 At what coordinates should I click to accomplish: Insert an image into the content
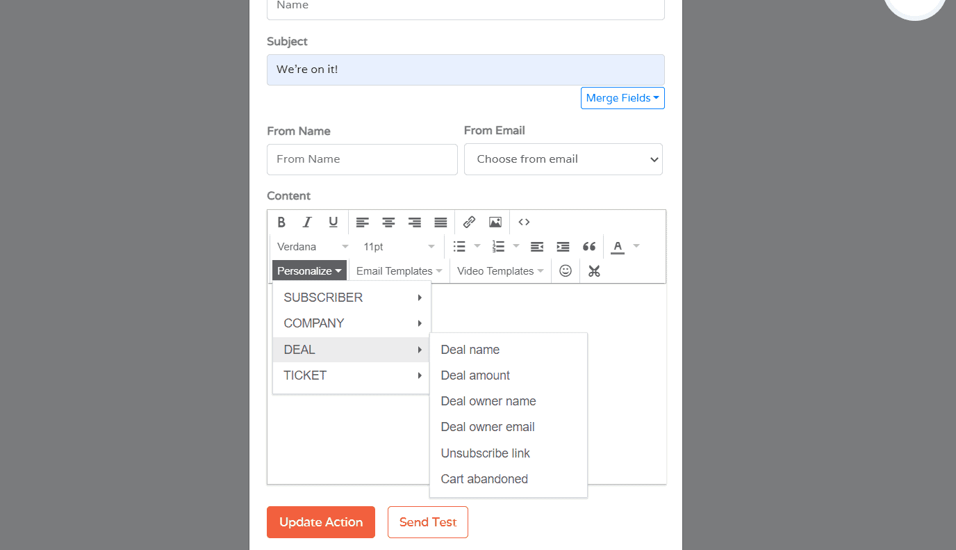point(495,222)
